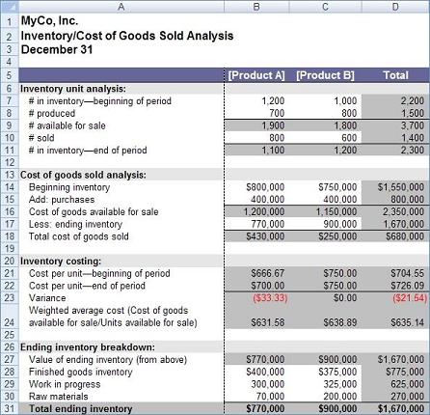Select column A header
Viewport: 430px width, 415px height.
point(121,6)
